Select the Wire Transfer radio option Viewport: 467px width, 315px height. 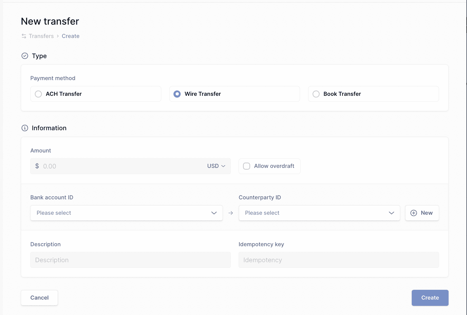[234, 94]
